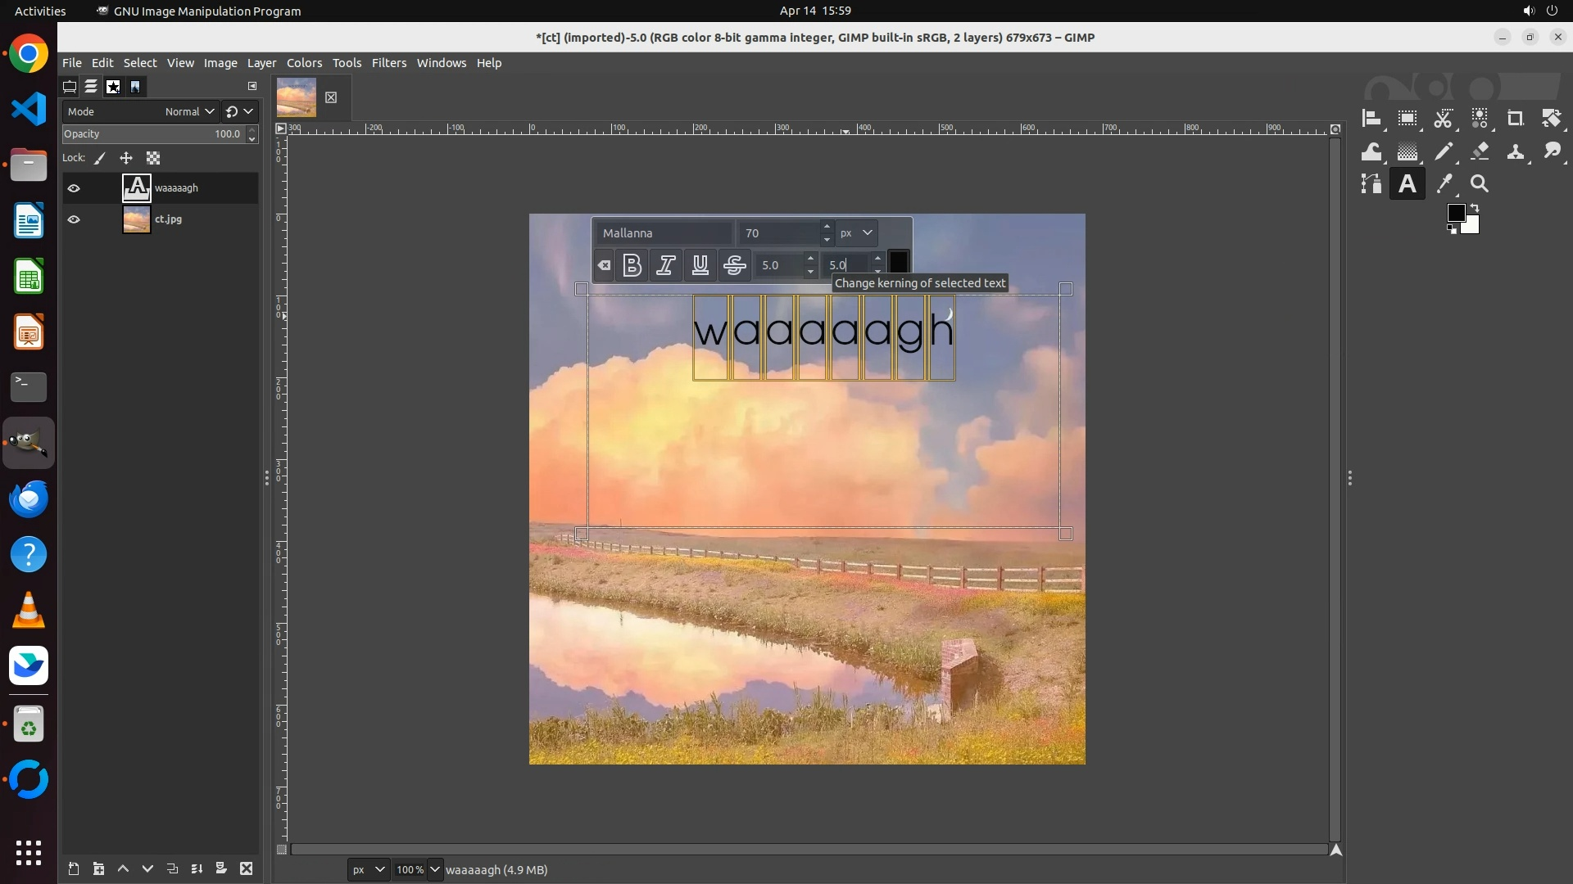Select the Gradient tool

coord(1408,151)
